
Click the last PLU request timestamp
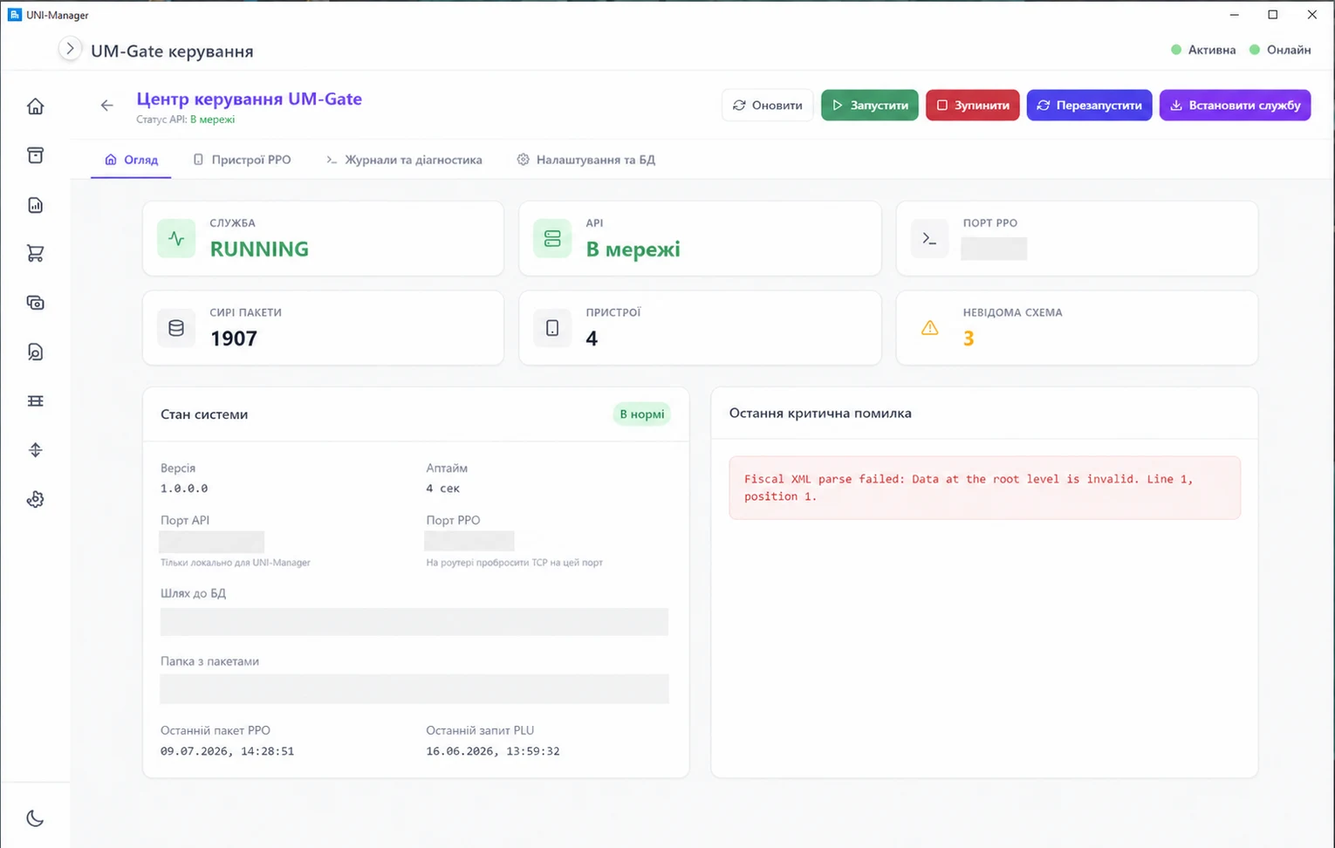(x=493, y=751)
